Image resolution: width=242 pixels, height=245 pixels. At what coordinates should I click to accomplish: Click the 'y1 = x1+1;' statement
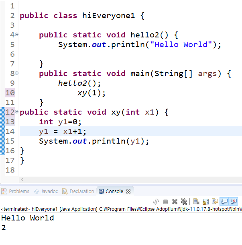click(x=63, y=132)
